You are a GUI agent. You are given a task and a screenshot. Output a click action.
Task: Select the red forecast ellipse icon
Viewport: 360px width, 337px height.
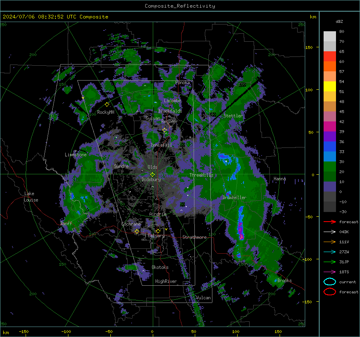[330, 292]
